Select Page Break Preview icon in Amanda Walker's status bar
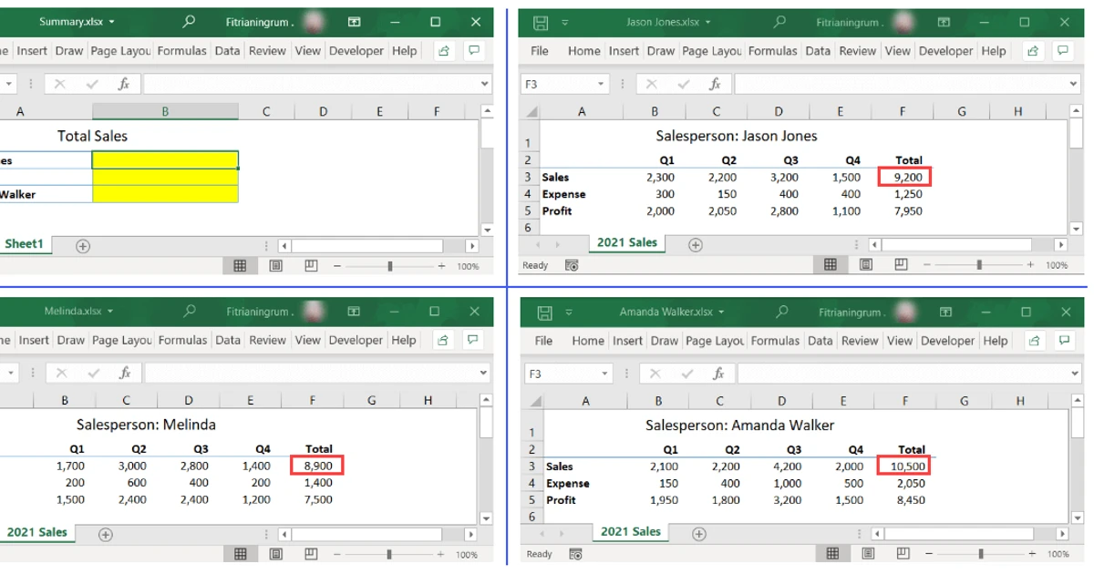This screenshot has width=1094, height=574. click(901, 553)
